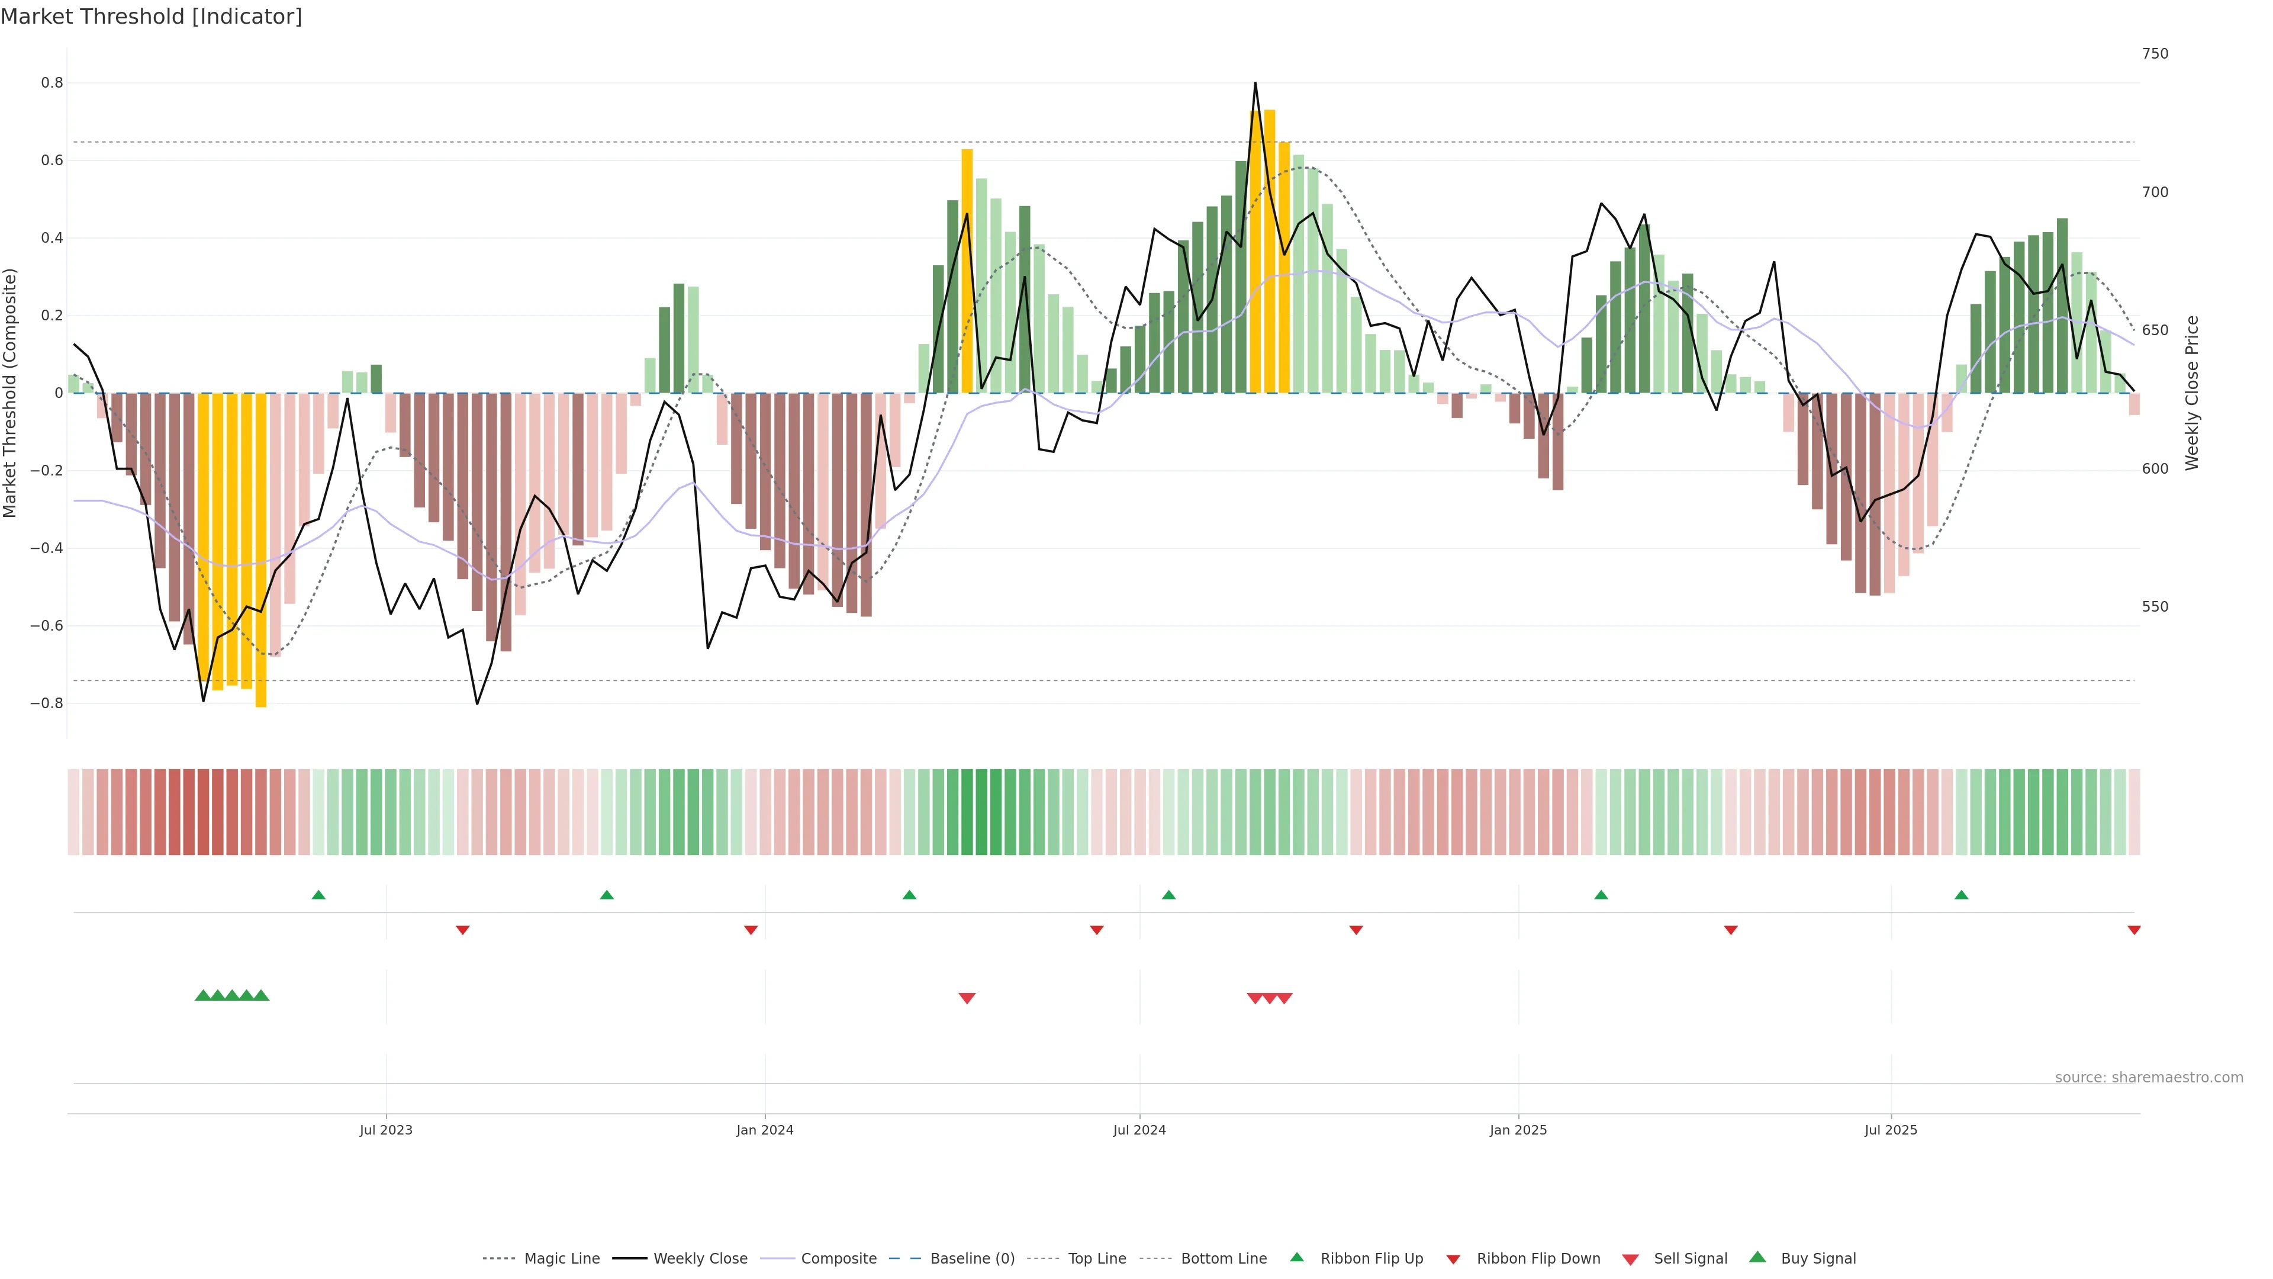Click the leftmost green ribbon flip up marker
Viewport: 2273px width, 1279px height.
318,895
